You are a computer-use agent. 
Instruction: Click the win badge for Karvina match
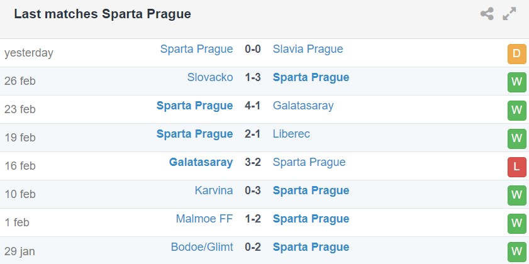[516, 195]
